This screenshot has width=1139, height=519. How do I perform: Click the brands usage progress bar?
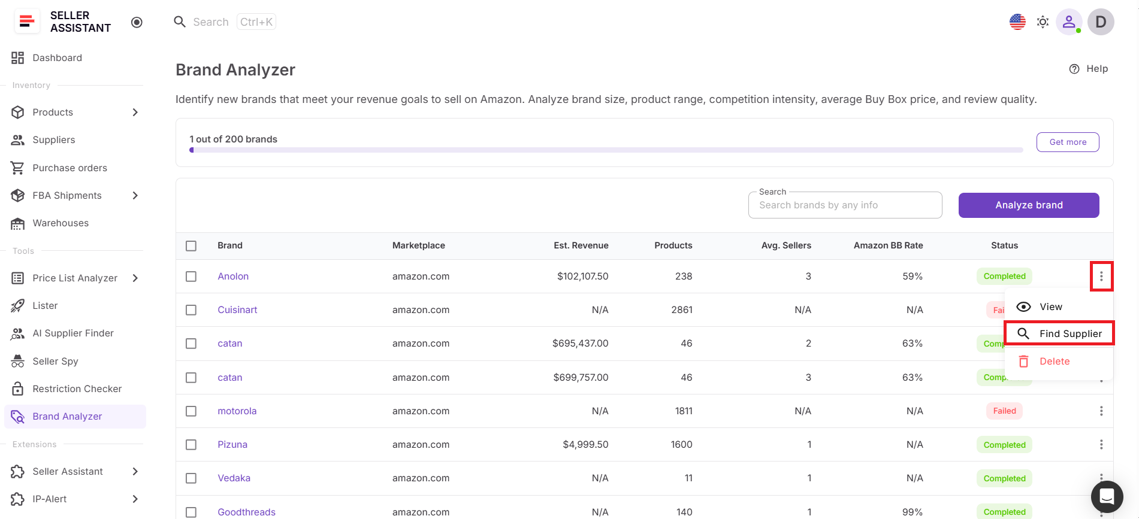pos(606,150)
